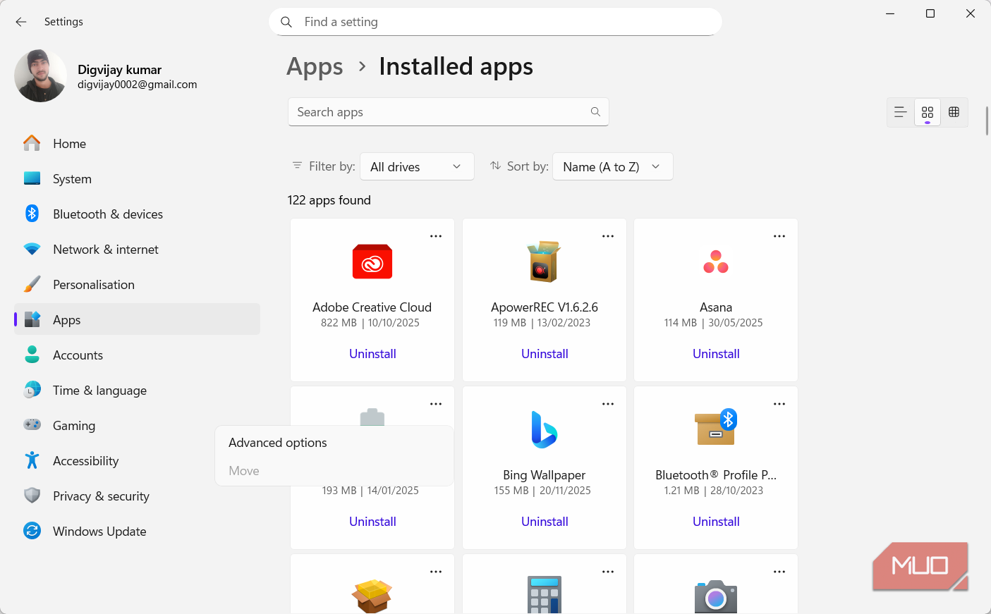The image size is (991, 614).
Task: Uninstall ApowerREC V1.6.2.6
Action: (545, 354)
